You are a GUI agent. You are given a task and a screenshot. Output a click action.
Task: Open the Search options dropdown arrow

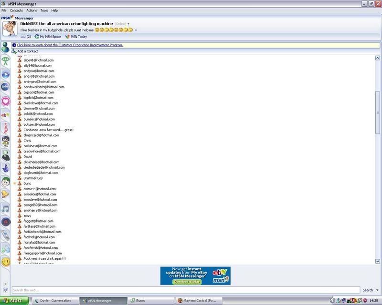pyautogui.click(x=377, y=290)
